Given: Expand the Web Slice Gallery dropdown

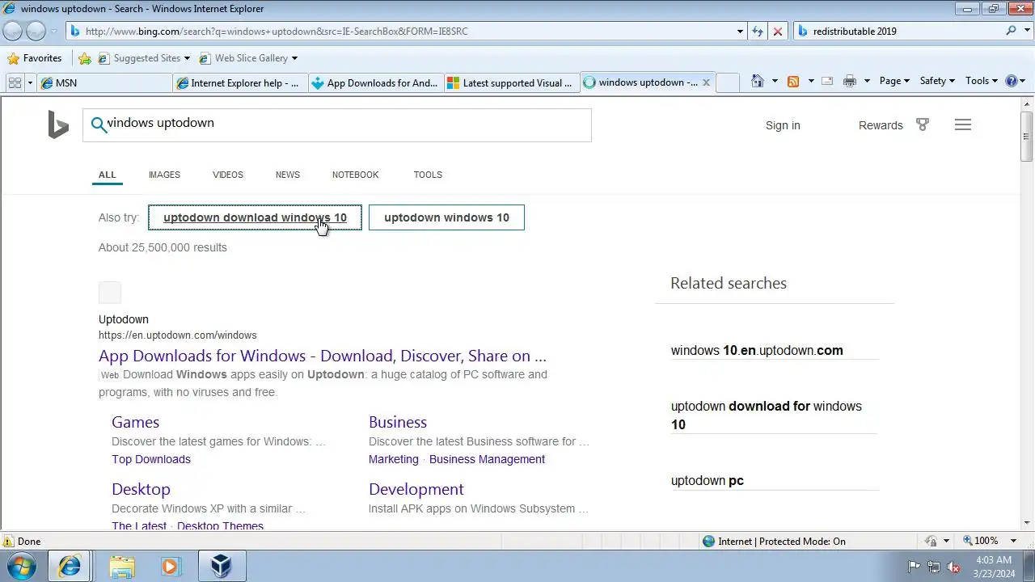Looking at the screenshot, I should tap(294, 58).
